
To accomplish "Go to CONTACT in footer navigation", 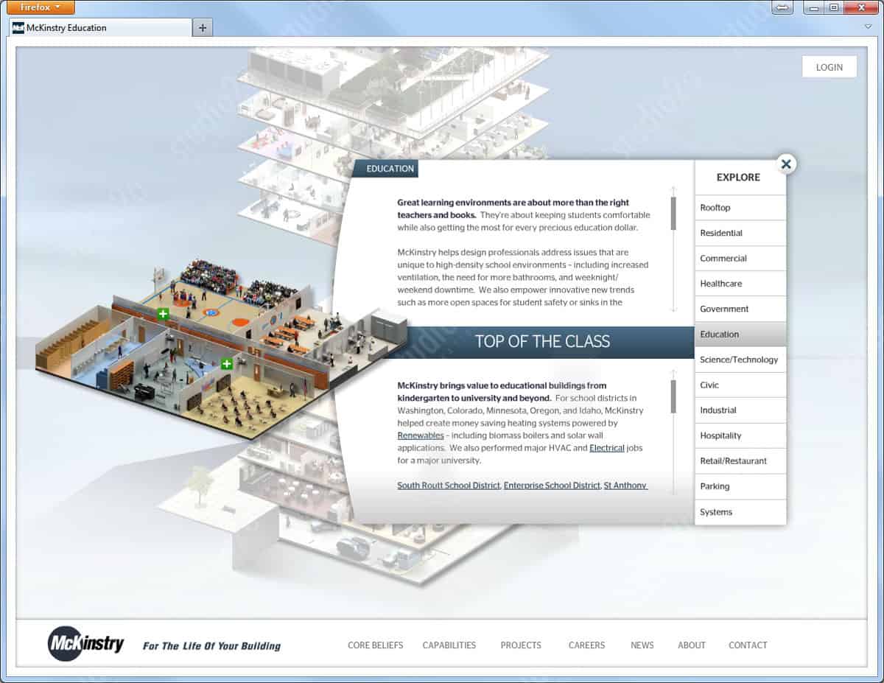I will point(748,645).
